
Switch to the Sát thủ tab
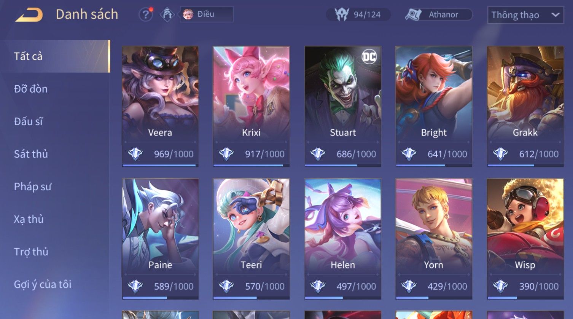(x=31, y=154)
